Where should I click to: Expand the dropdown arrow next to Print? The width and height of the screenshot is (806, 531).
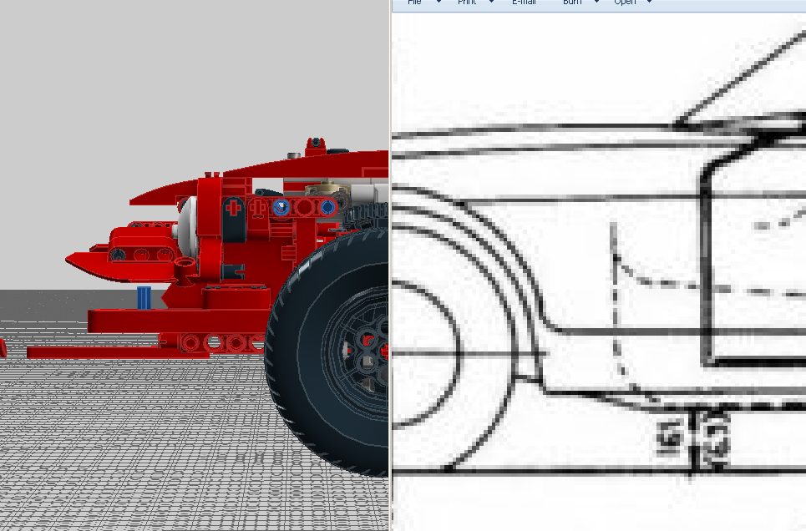click(490, 3)
